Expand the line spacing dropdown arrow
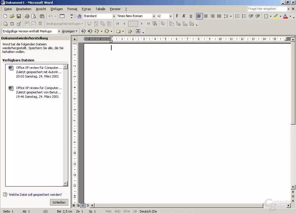296x214 pixels. (231, 16)
